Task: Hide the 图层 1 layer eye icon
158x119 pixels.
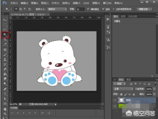Action: point(115,100)
